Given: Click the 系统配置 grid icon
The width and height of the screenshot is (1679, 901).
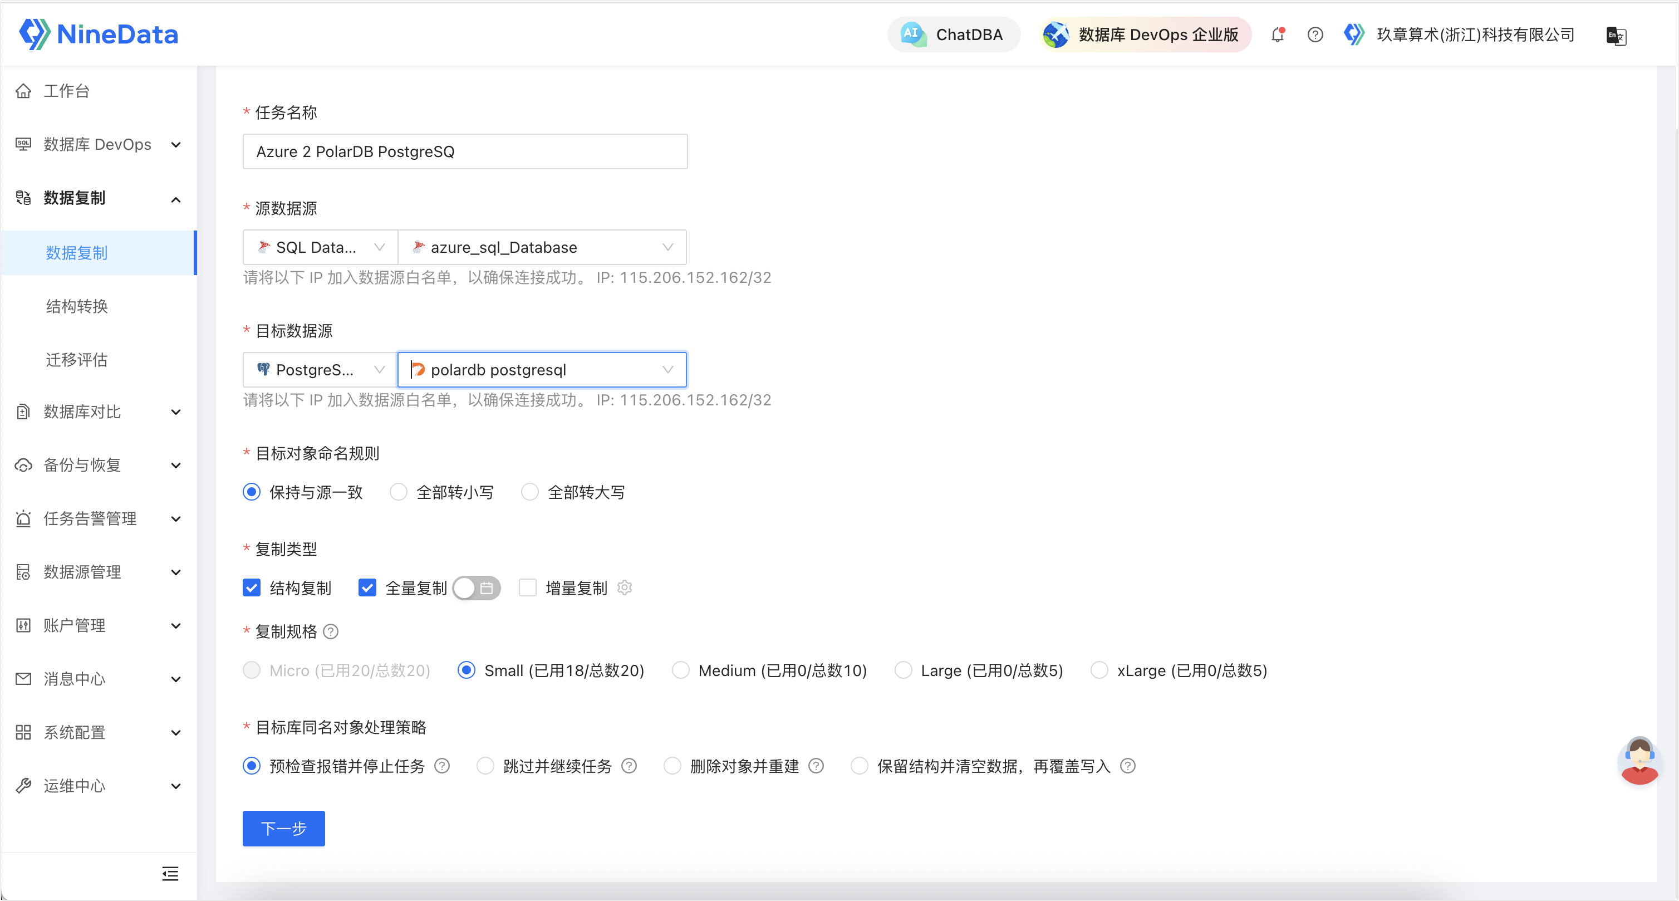Looking at the screenshot, I should (x=23, y=733).
